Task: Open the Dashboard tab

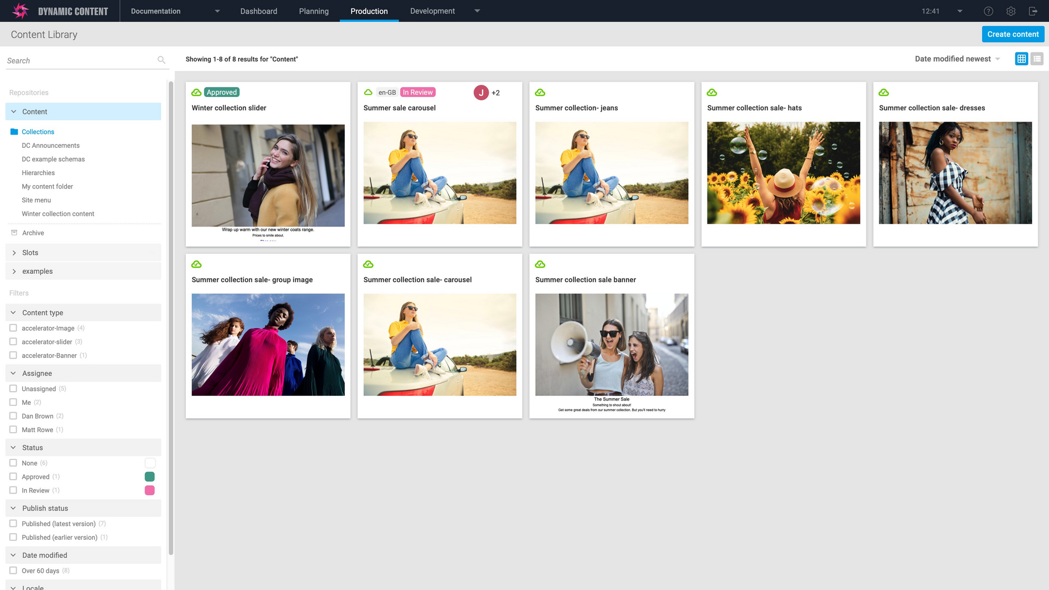Action: 258,11
